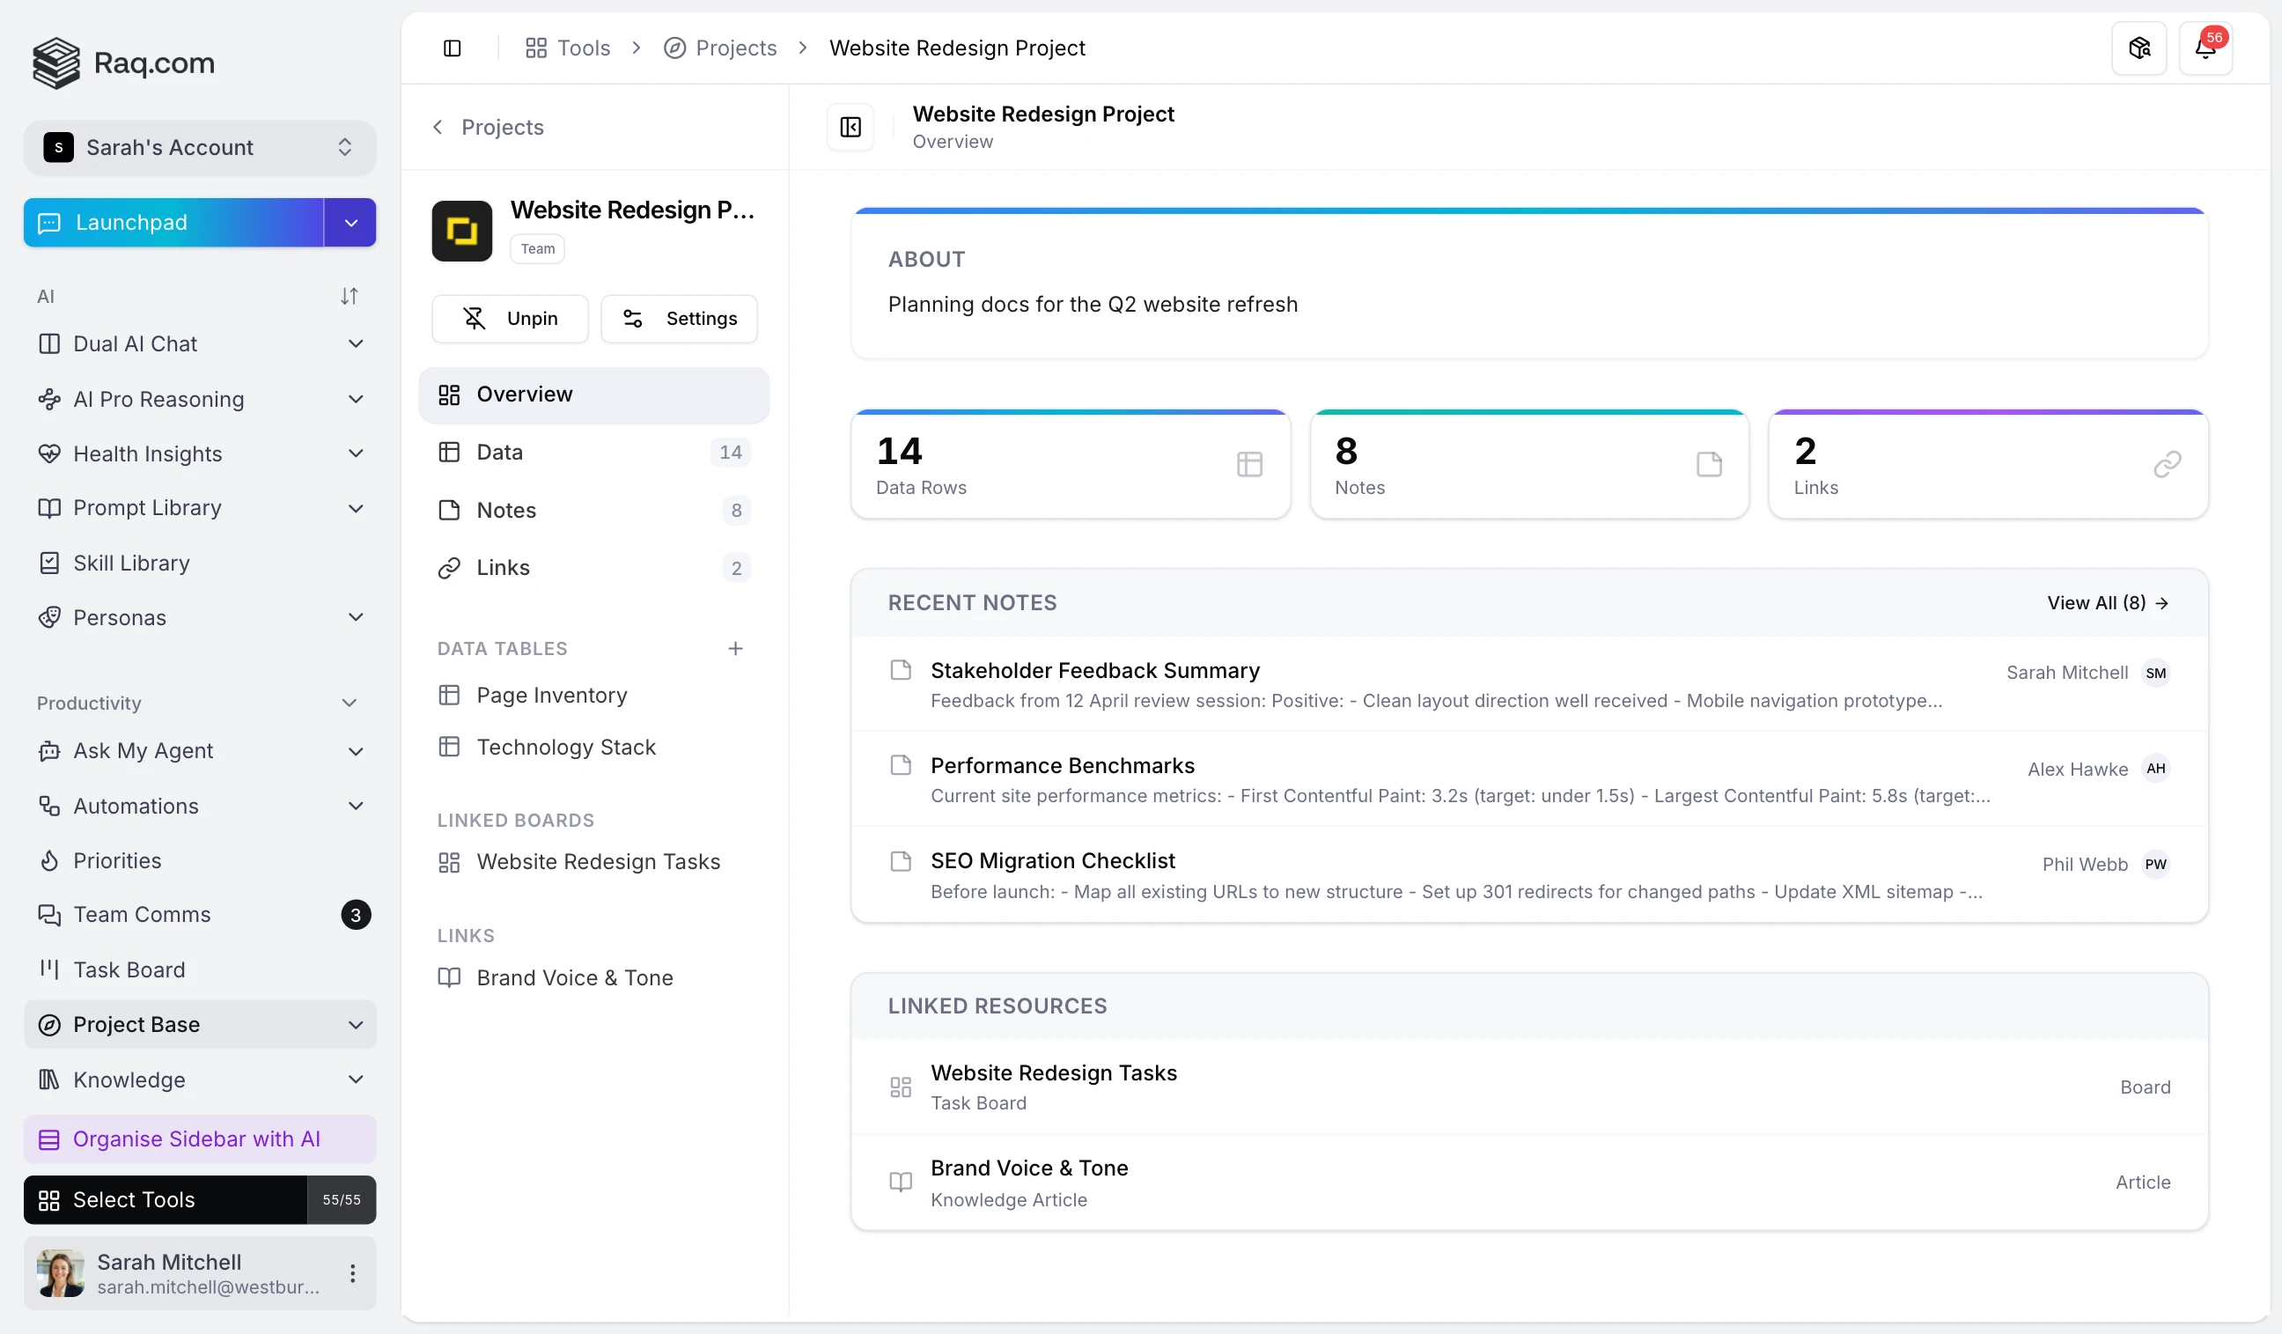2282x1334 pixels.
Task: Click the package search icon in header
Action: pos(2138,48)
